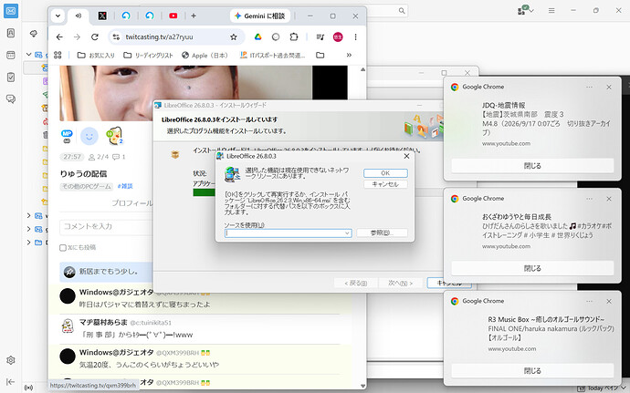Dismiss the おくざわゆうや notification with 閉じる
The image size is (630, 393).
click(532, 268)
